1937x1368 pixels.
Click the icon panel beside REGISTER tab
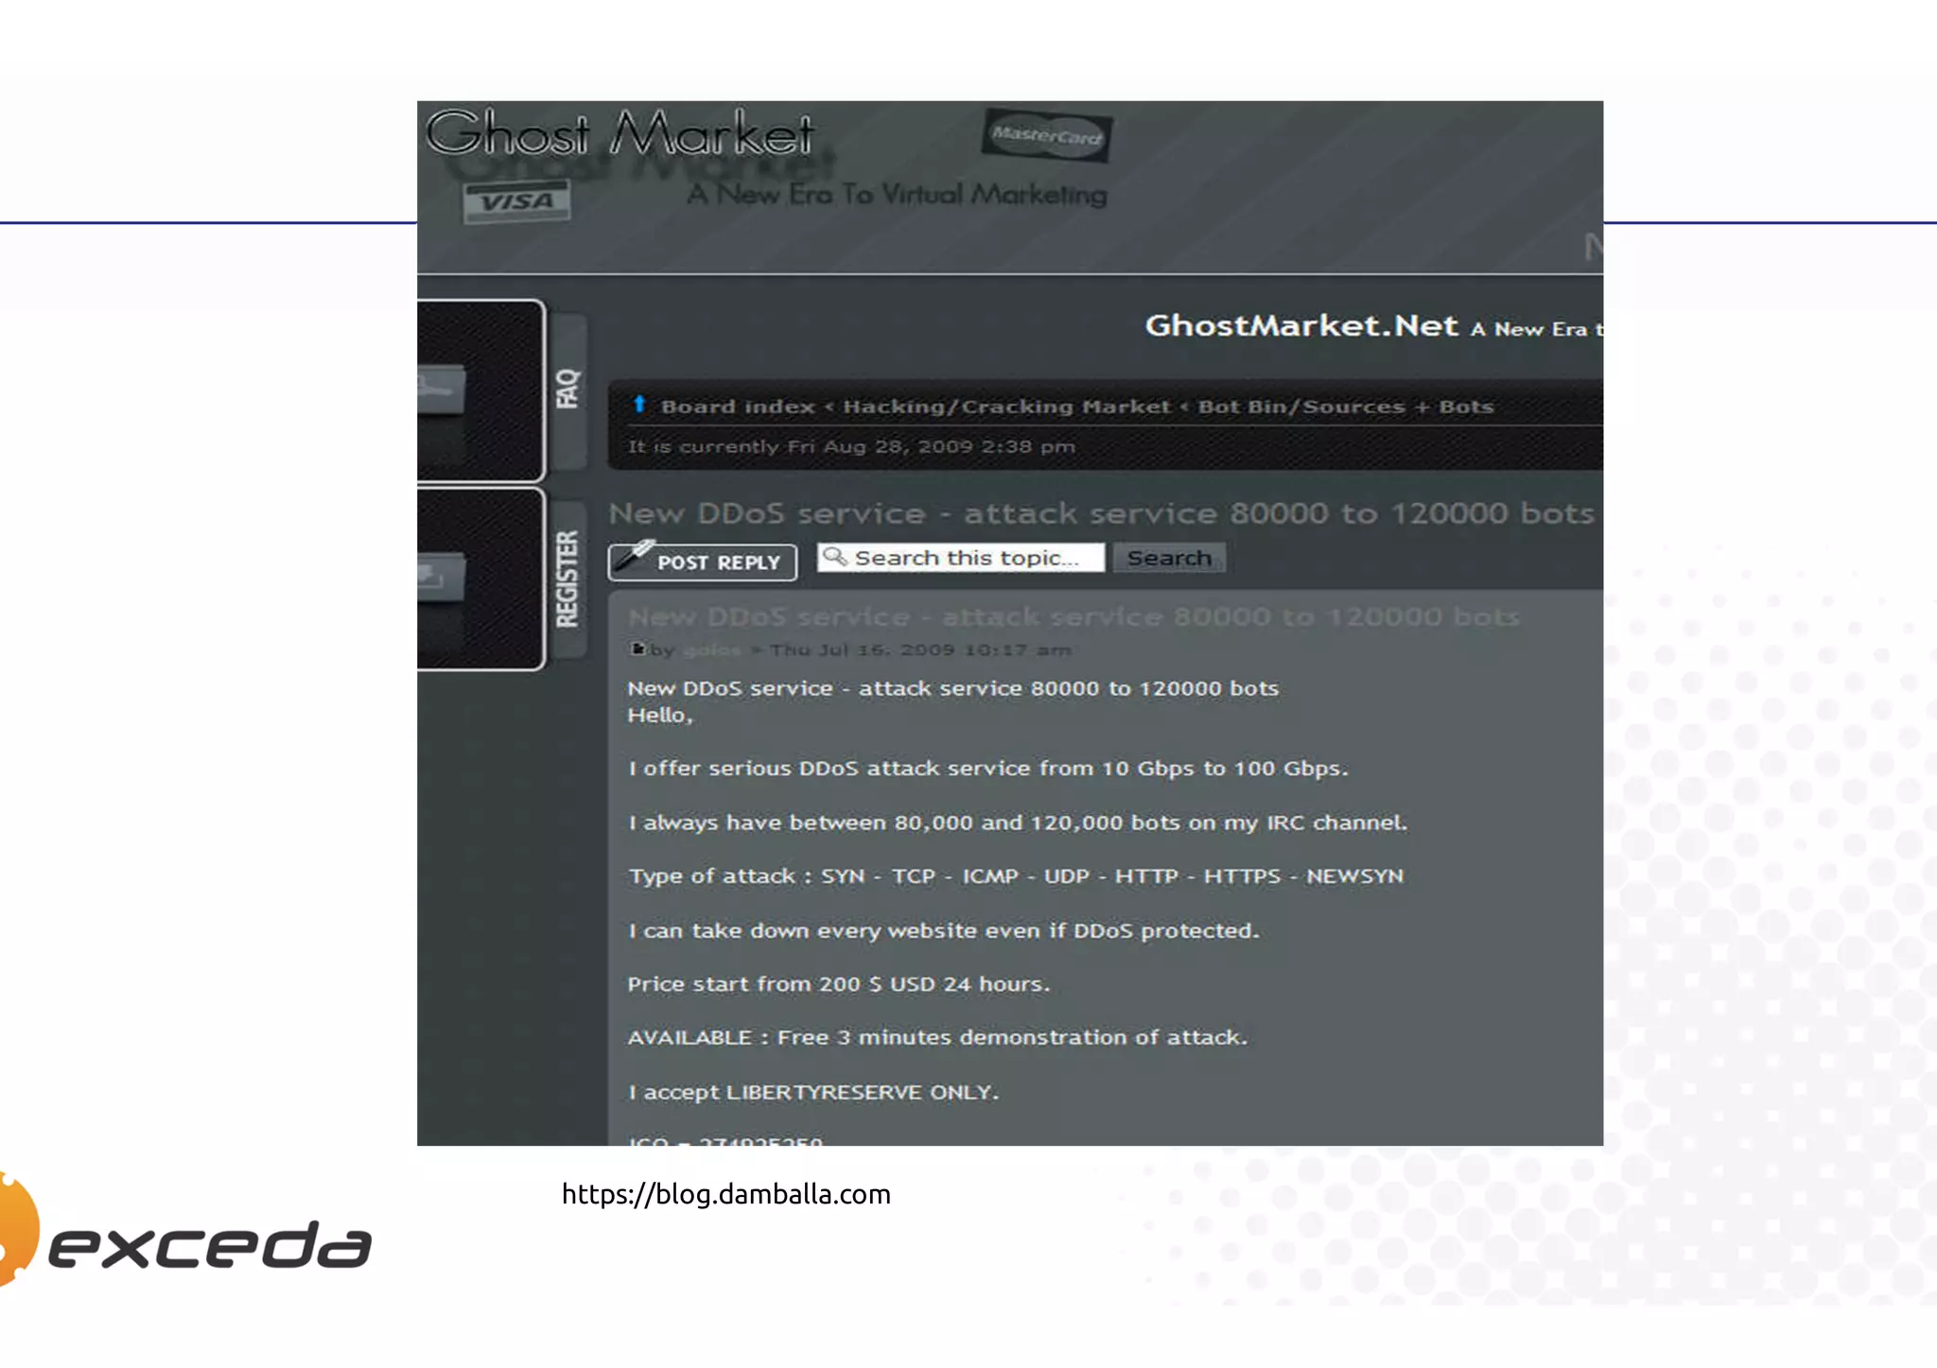[x=441, y=576]
